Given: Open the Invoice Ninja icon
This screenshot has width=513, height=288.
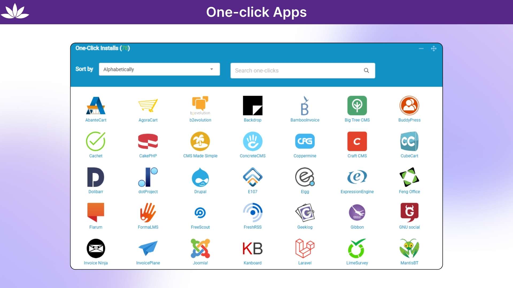Looking at the screenshot, I should point(96,248).
